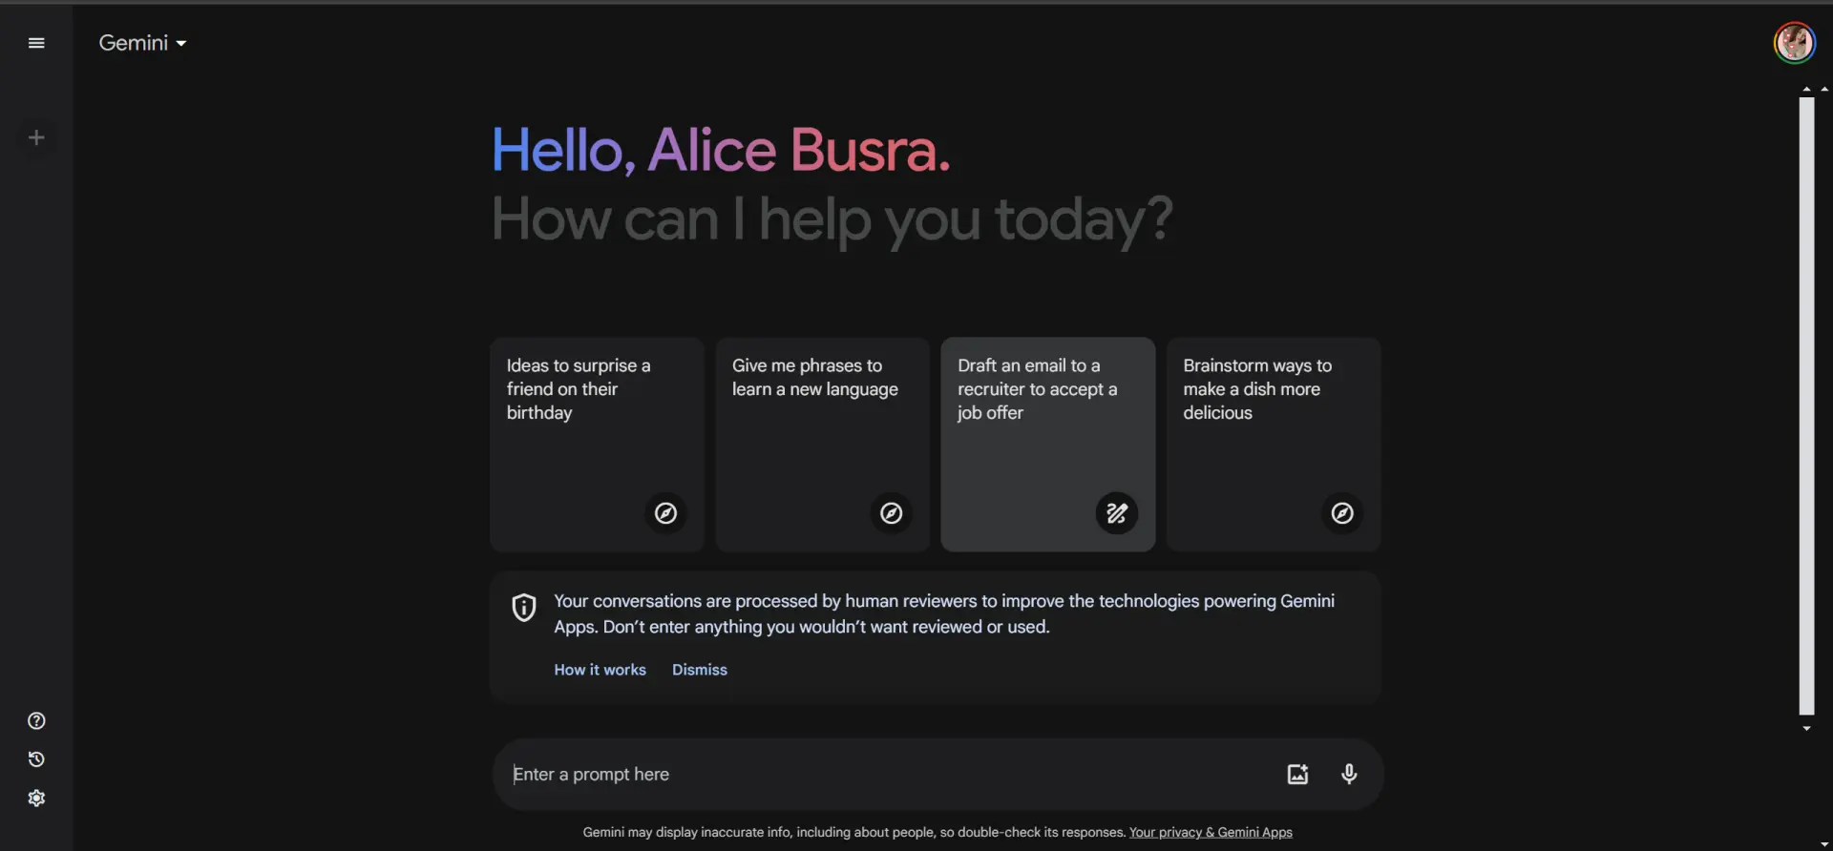Select 'Brainstorm ways to make a dish' card
Screen dimensions: 1833x851
1273,445
